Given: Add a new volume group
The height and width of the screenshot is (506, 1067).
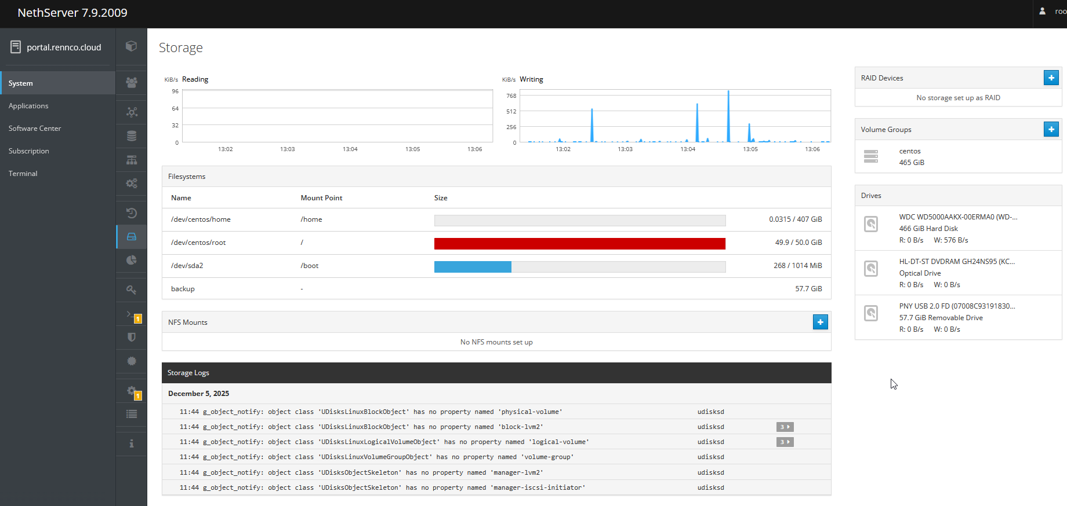Looking at the screenshot, I should pyautogui.click(x=1051, y=129).
